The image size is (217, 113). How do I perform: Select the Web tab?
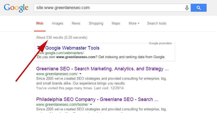[40, 23]
